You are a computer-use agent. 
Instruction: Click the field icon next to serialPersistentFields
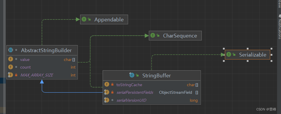coord(107,92)
